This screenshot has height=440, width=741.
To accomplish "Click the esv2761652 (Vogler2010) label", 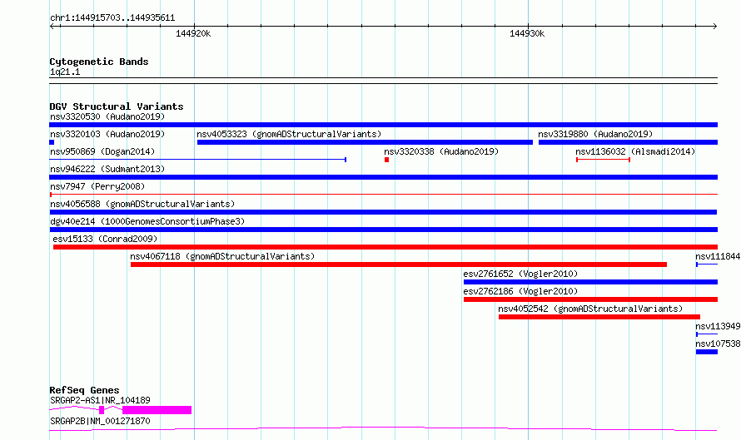I will click(520, 274).
